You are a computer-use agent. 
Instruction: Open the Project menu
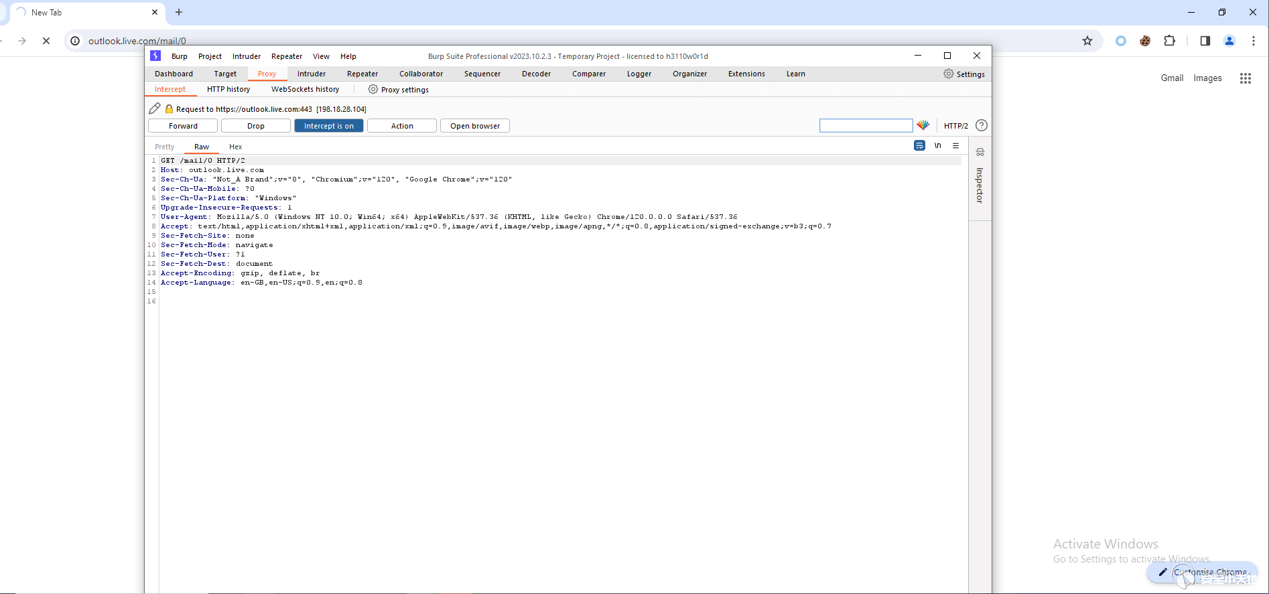point(210,56)
